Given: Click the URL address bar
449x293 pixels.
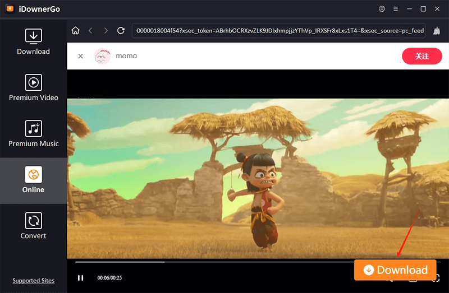Looking at the screenshot, I should 278,31.
